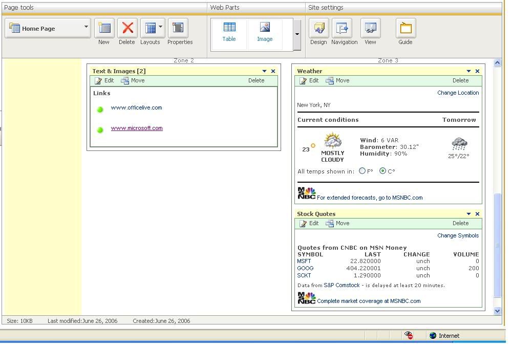Click the Site settings section header
This screenshot has height=348, width=512.
326,8
